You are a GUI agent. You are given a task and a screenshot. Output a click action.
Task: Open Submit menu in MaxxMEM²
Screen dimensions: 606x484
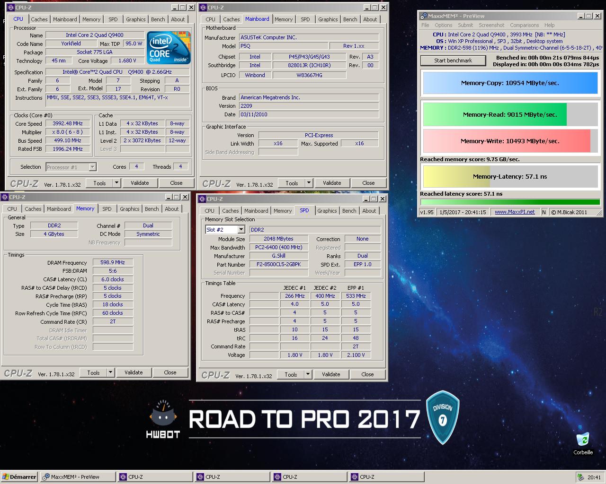(465, 25)
